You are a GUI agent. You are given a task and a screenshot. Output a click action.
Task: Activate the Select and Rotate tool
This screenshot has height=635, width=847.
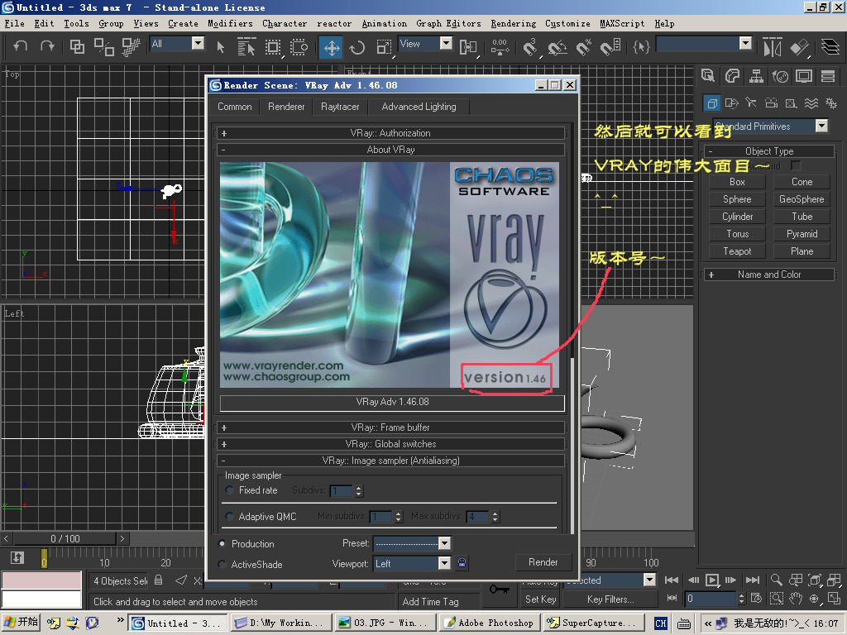(x=357, y=47)
